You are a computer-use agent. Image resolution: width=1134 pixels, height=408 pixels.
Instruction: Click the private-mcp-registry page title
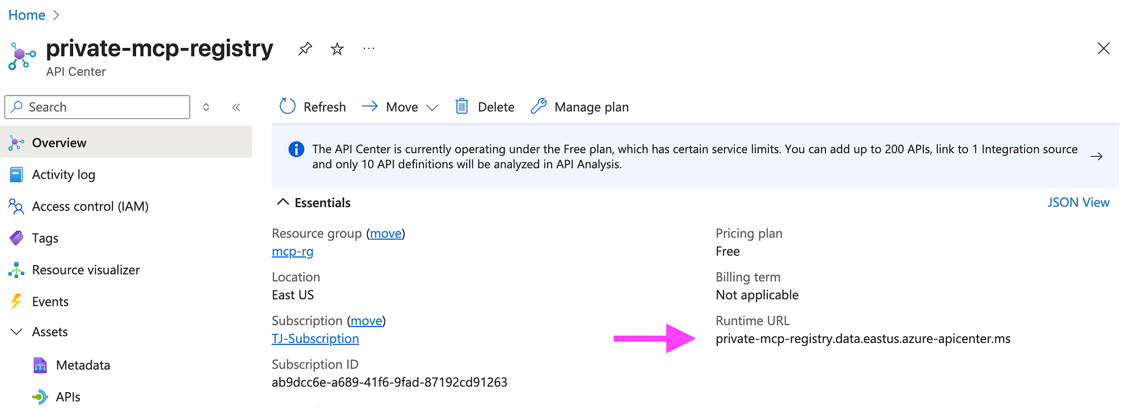coord(159,49)
